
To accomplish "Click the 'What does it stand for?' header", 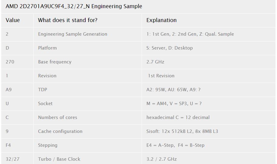I will coord(68,20).
